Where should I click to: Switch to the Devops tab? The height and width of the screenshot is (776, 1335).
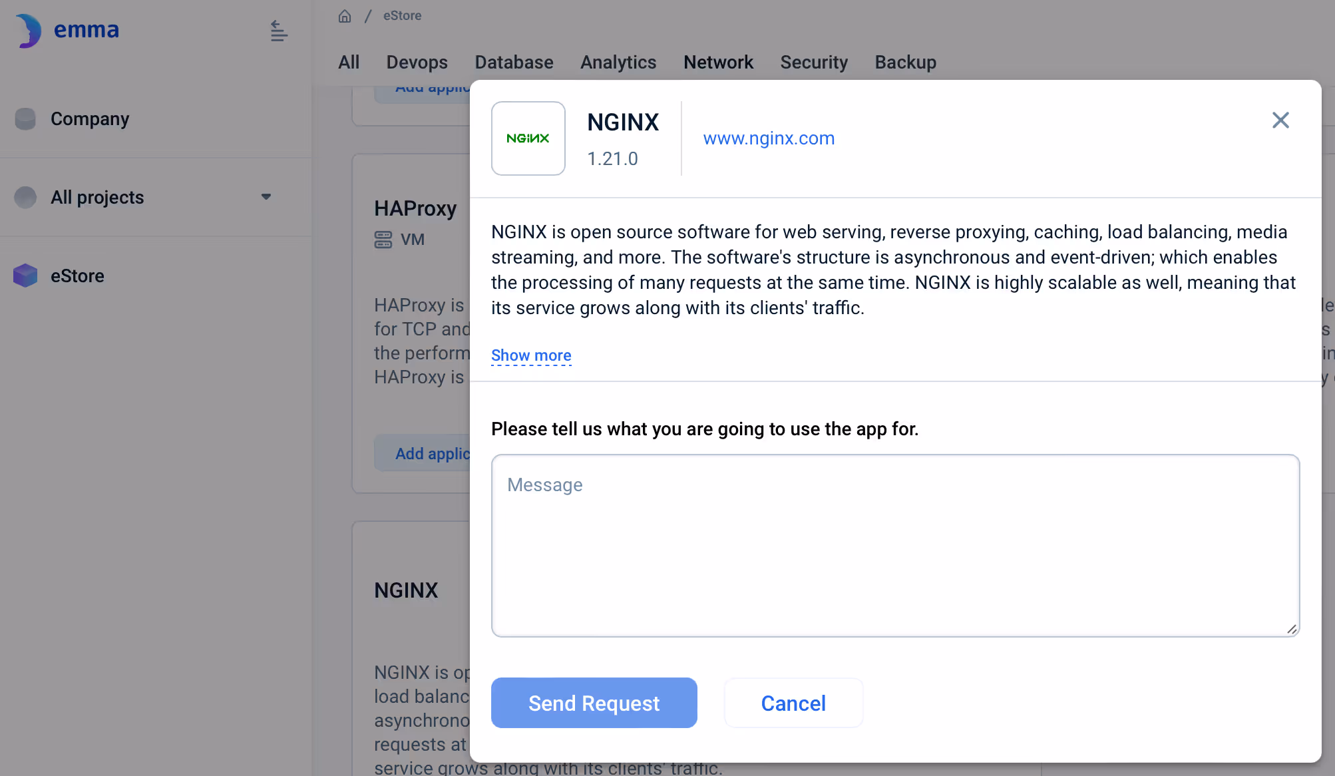(x=417, y=62)
